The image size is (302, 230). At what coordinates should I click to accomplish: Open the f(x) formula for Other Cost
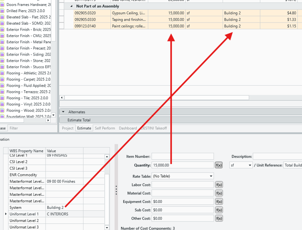219,218
